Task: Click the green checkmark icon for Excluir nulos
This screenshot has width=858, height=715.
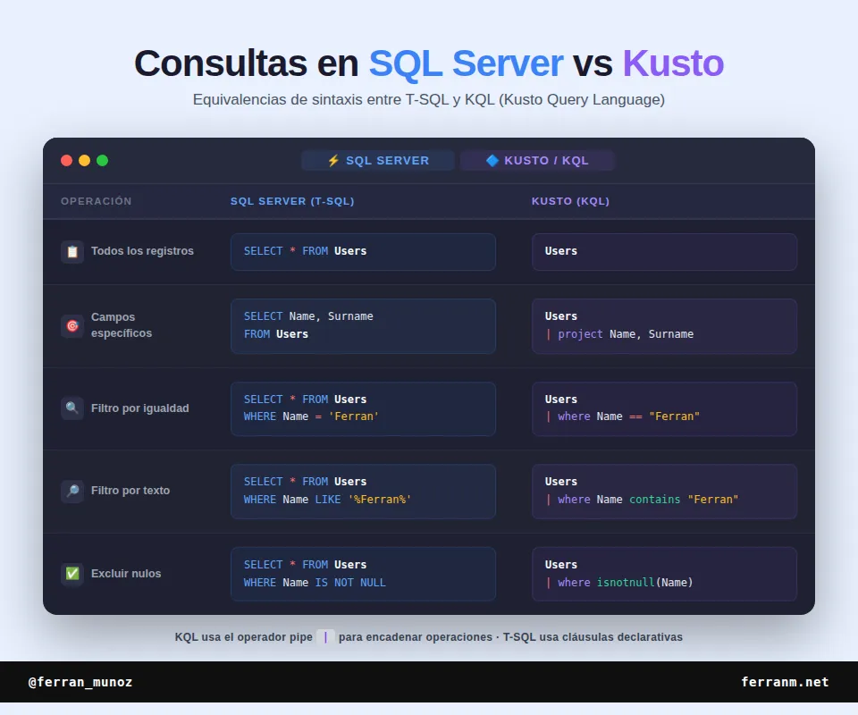Action: (x=72, y=573)
